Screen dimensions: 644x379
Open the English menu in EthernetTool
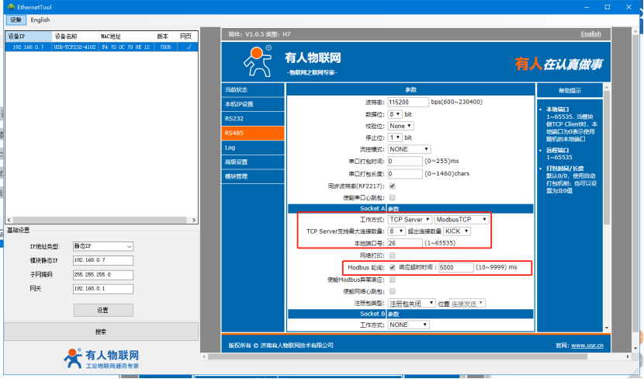[x=40, y=20]
